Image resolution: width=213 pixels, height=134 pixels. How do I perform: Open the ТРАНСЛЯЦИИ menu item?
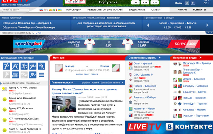tap(73, 10)
